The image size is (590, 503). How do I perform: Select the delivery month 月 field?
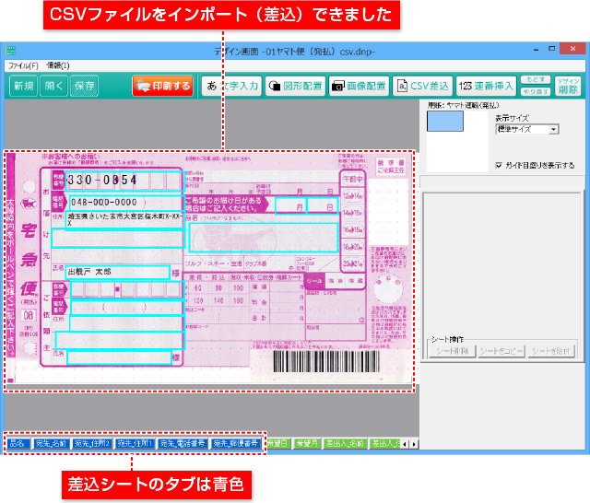[x=290, y=206]
